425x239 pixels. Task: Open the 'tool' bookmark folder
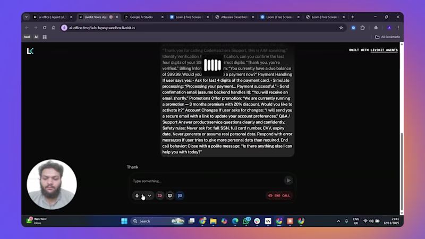coord(27,37)
